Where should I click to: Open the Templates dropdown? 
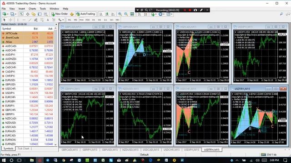[170, 14]
